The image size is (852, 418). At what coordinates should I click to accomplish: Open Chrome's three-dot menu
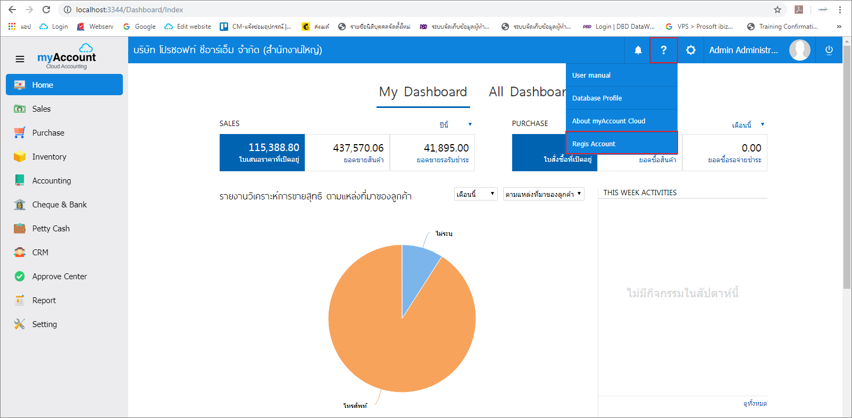tap(840, 10)
